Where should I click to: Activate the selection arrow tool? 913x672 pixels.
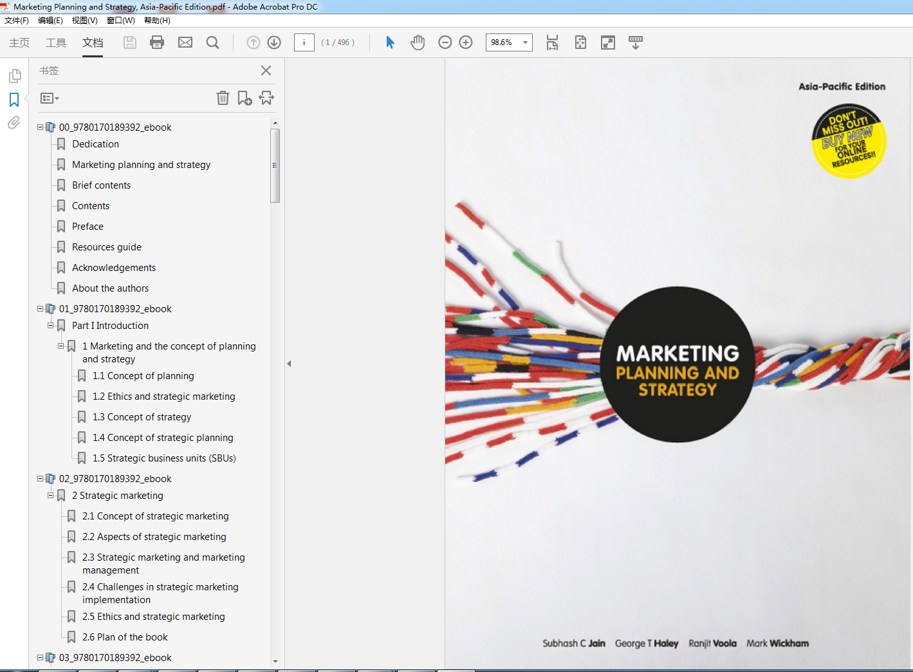tap(390, 42)
